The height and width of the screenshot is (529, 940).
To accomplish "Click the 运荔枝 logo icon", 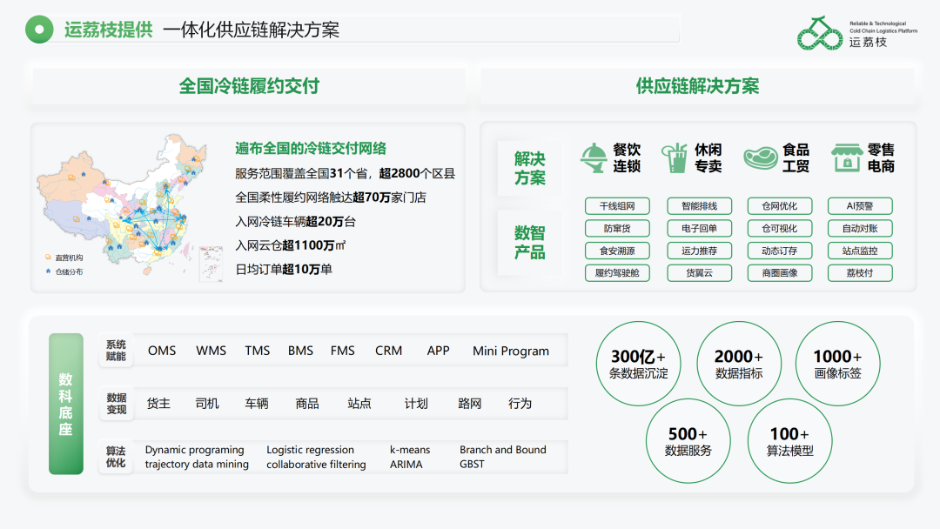I will coord(820,33).
